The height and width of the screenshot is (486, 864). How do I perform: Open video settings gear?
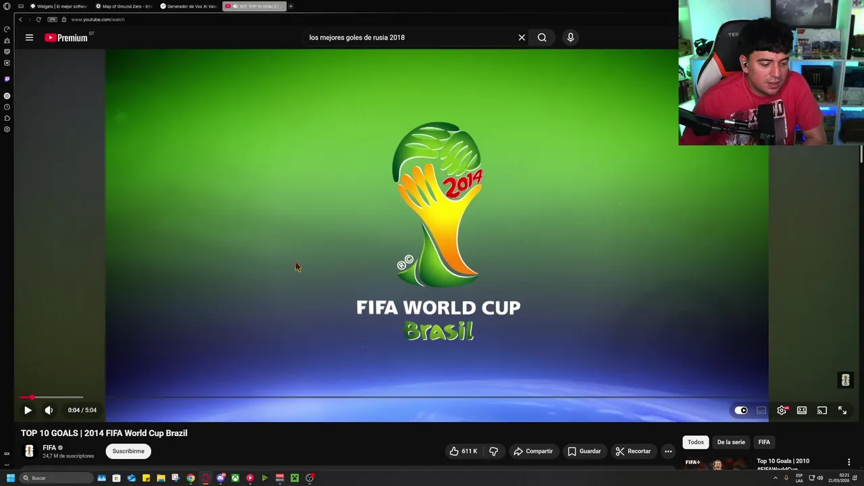click(x=782, y=410)
